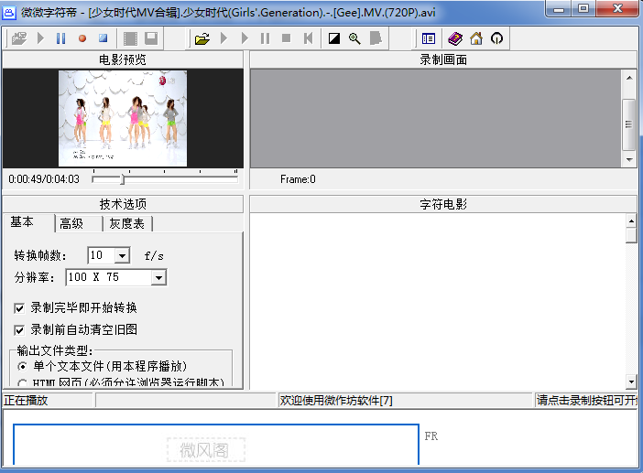Click the 电影预览 video preview thumbnail

click(123, 118)
